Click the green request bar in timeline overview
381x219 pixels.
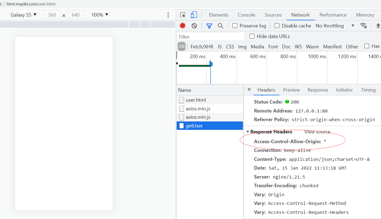(x=194, y=66)
